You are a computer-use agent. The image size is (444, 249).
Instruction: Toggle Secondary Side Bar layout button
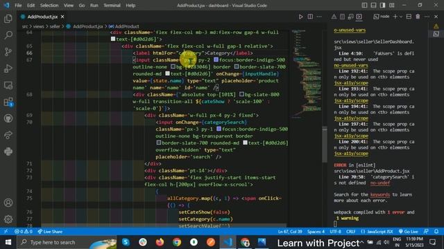[x=382, y=5]
